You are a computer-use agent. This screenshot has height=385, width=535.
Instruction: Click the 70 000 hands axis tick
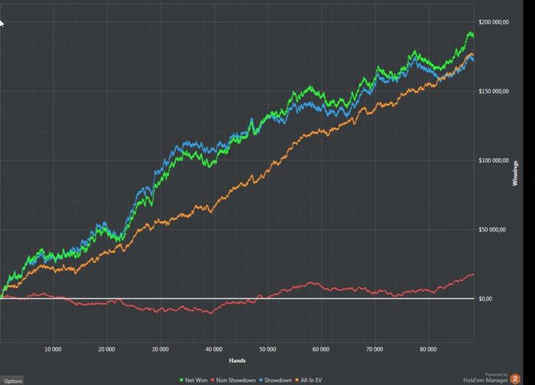(374, 349)
